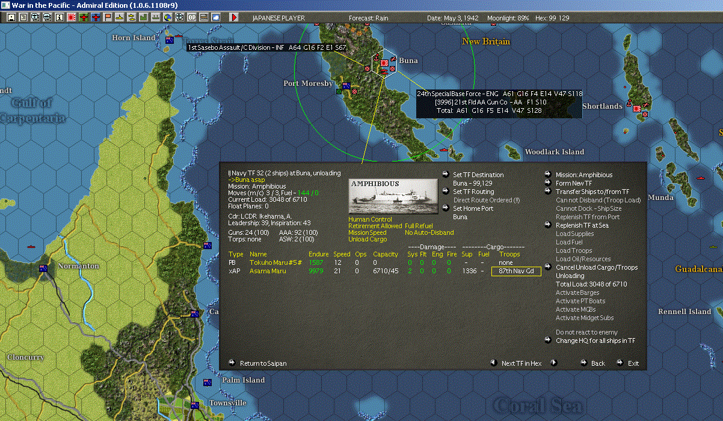The image size is (723, 421).
Task: Click the Exit button
Action: point(633,363)
